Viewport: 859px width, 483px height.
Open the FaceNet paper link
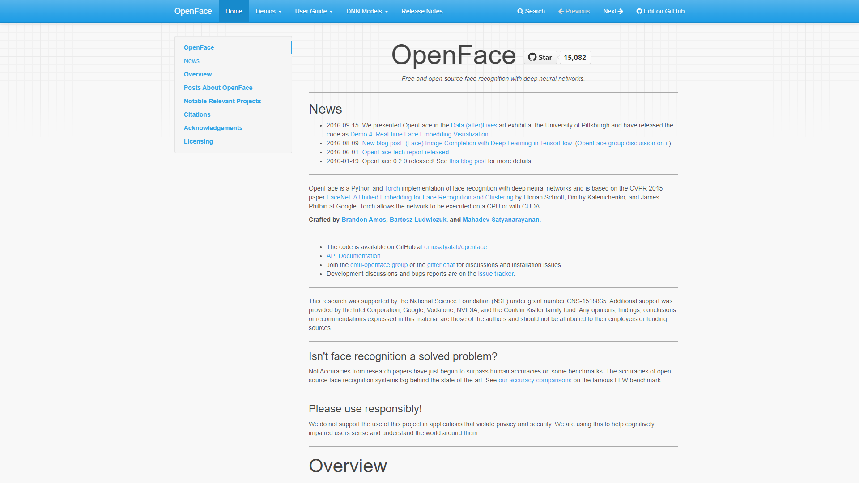(420, 197)
